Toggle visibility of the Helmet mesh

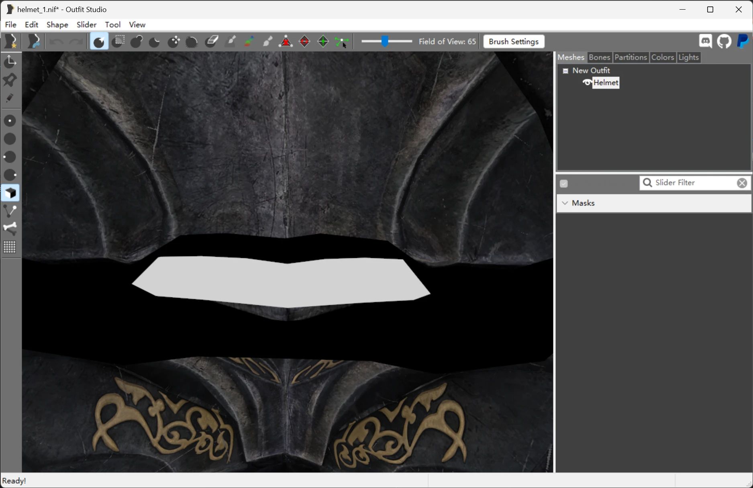point(587,83)
